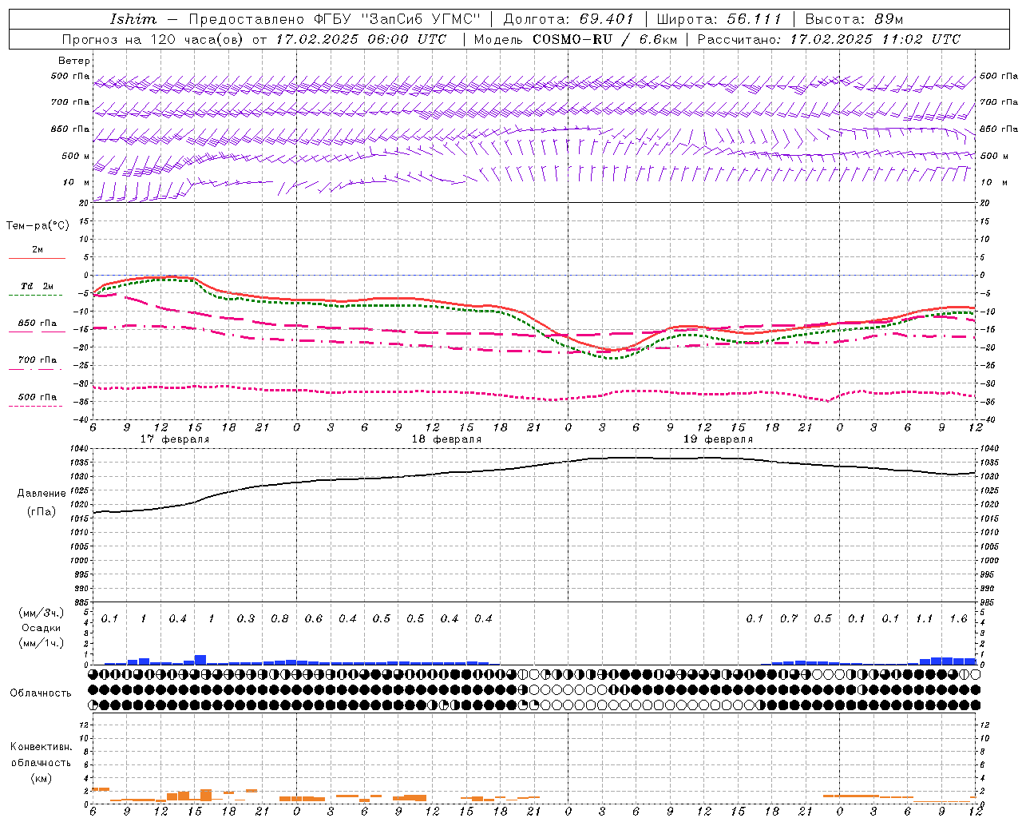Click the '17 февраля' date label
Viewport: 1022px width, 818px height.
pyautogui.click(x=175, y=439)
